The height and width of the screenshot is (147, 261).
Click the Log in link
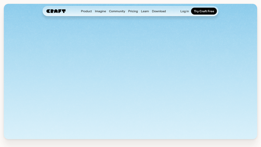(185, 11)
